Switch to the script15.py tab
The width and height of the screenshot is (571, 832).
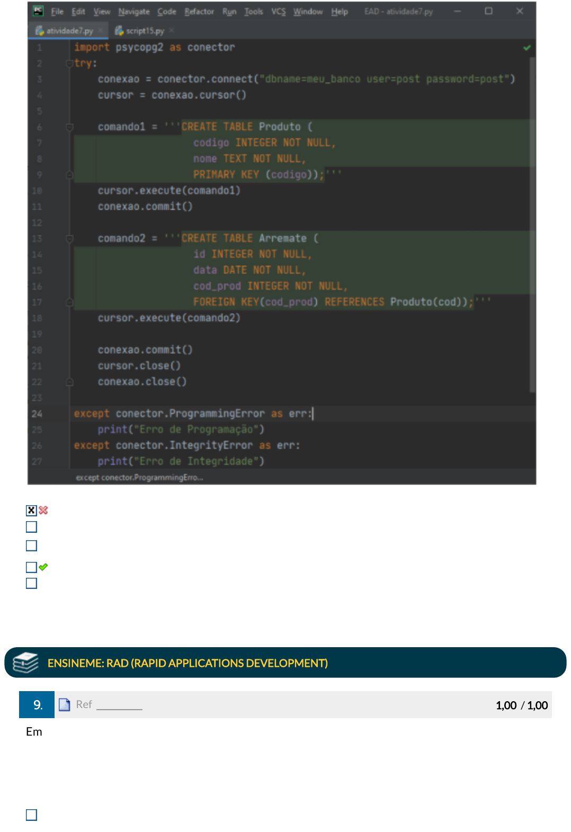pyautogui.click(x=144, y=31)
